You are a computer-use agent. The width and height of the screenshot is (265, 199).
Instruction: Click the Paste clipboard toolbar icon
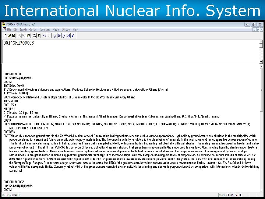tap(29, 36)
